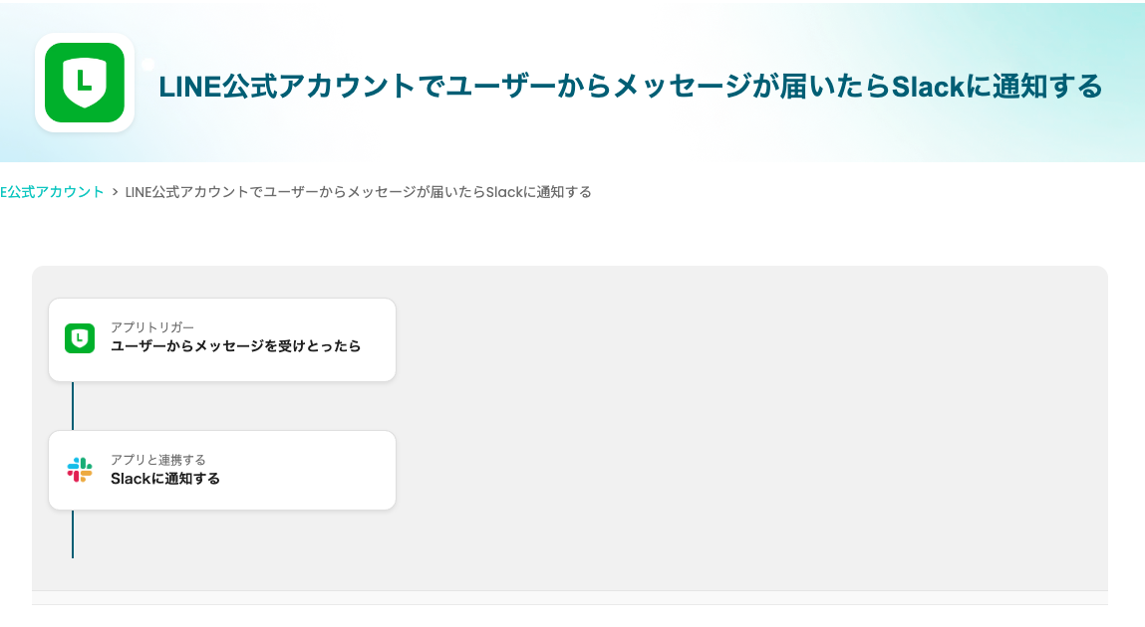
Task: Click the connector line below the Slack step
Action: tap(73, 533)
